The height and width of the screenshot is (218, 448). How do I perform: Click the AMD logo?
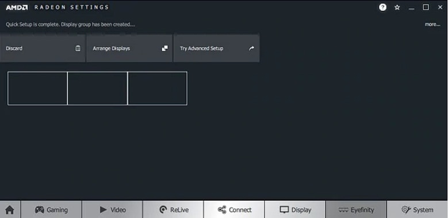[17, 7]
